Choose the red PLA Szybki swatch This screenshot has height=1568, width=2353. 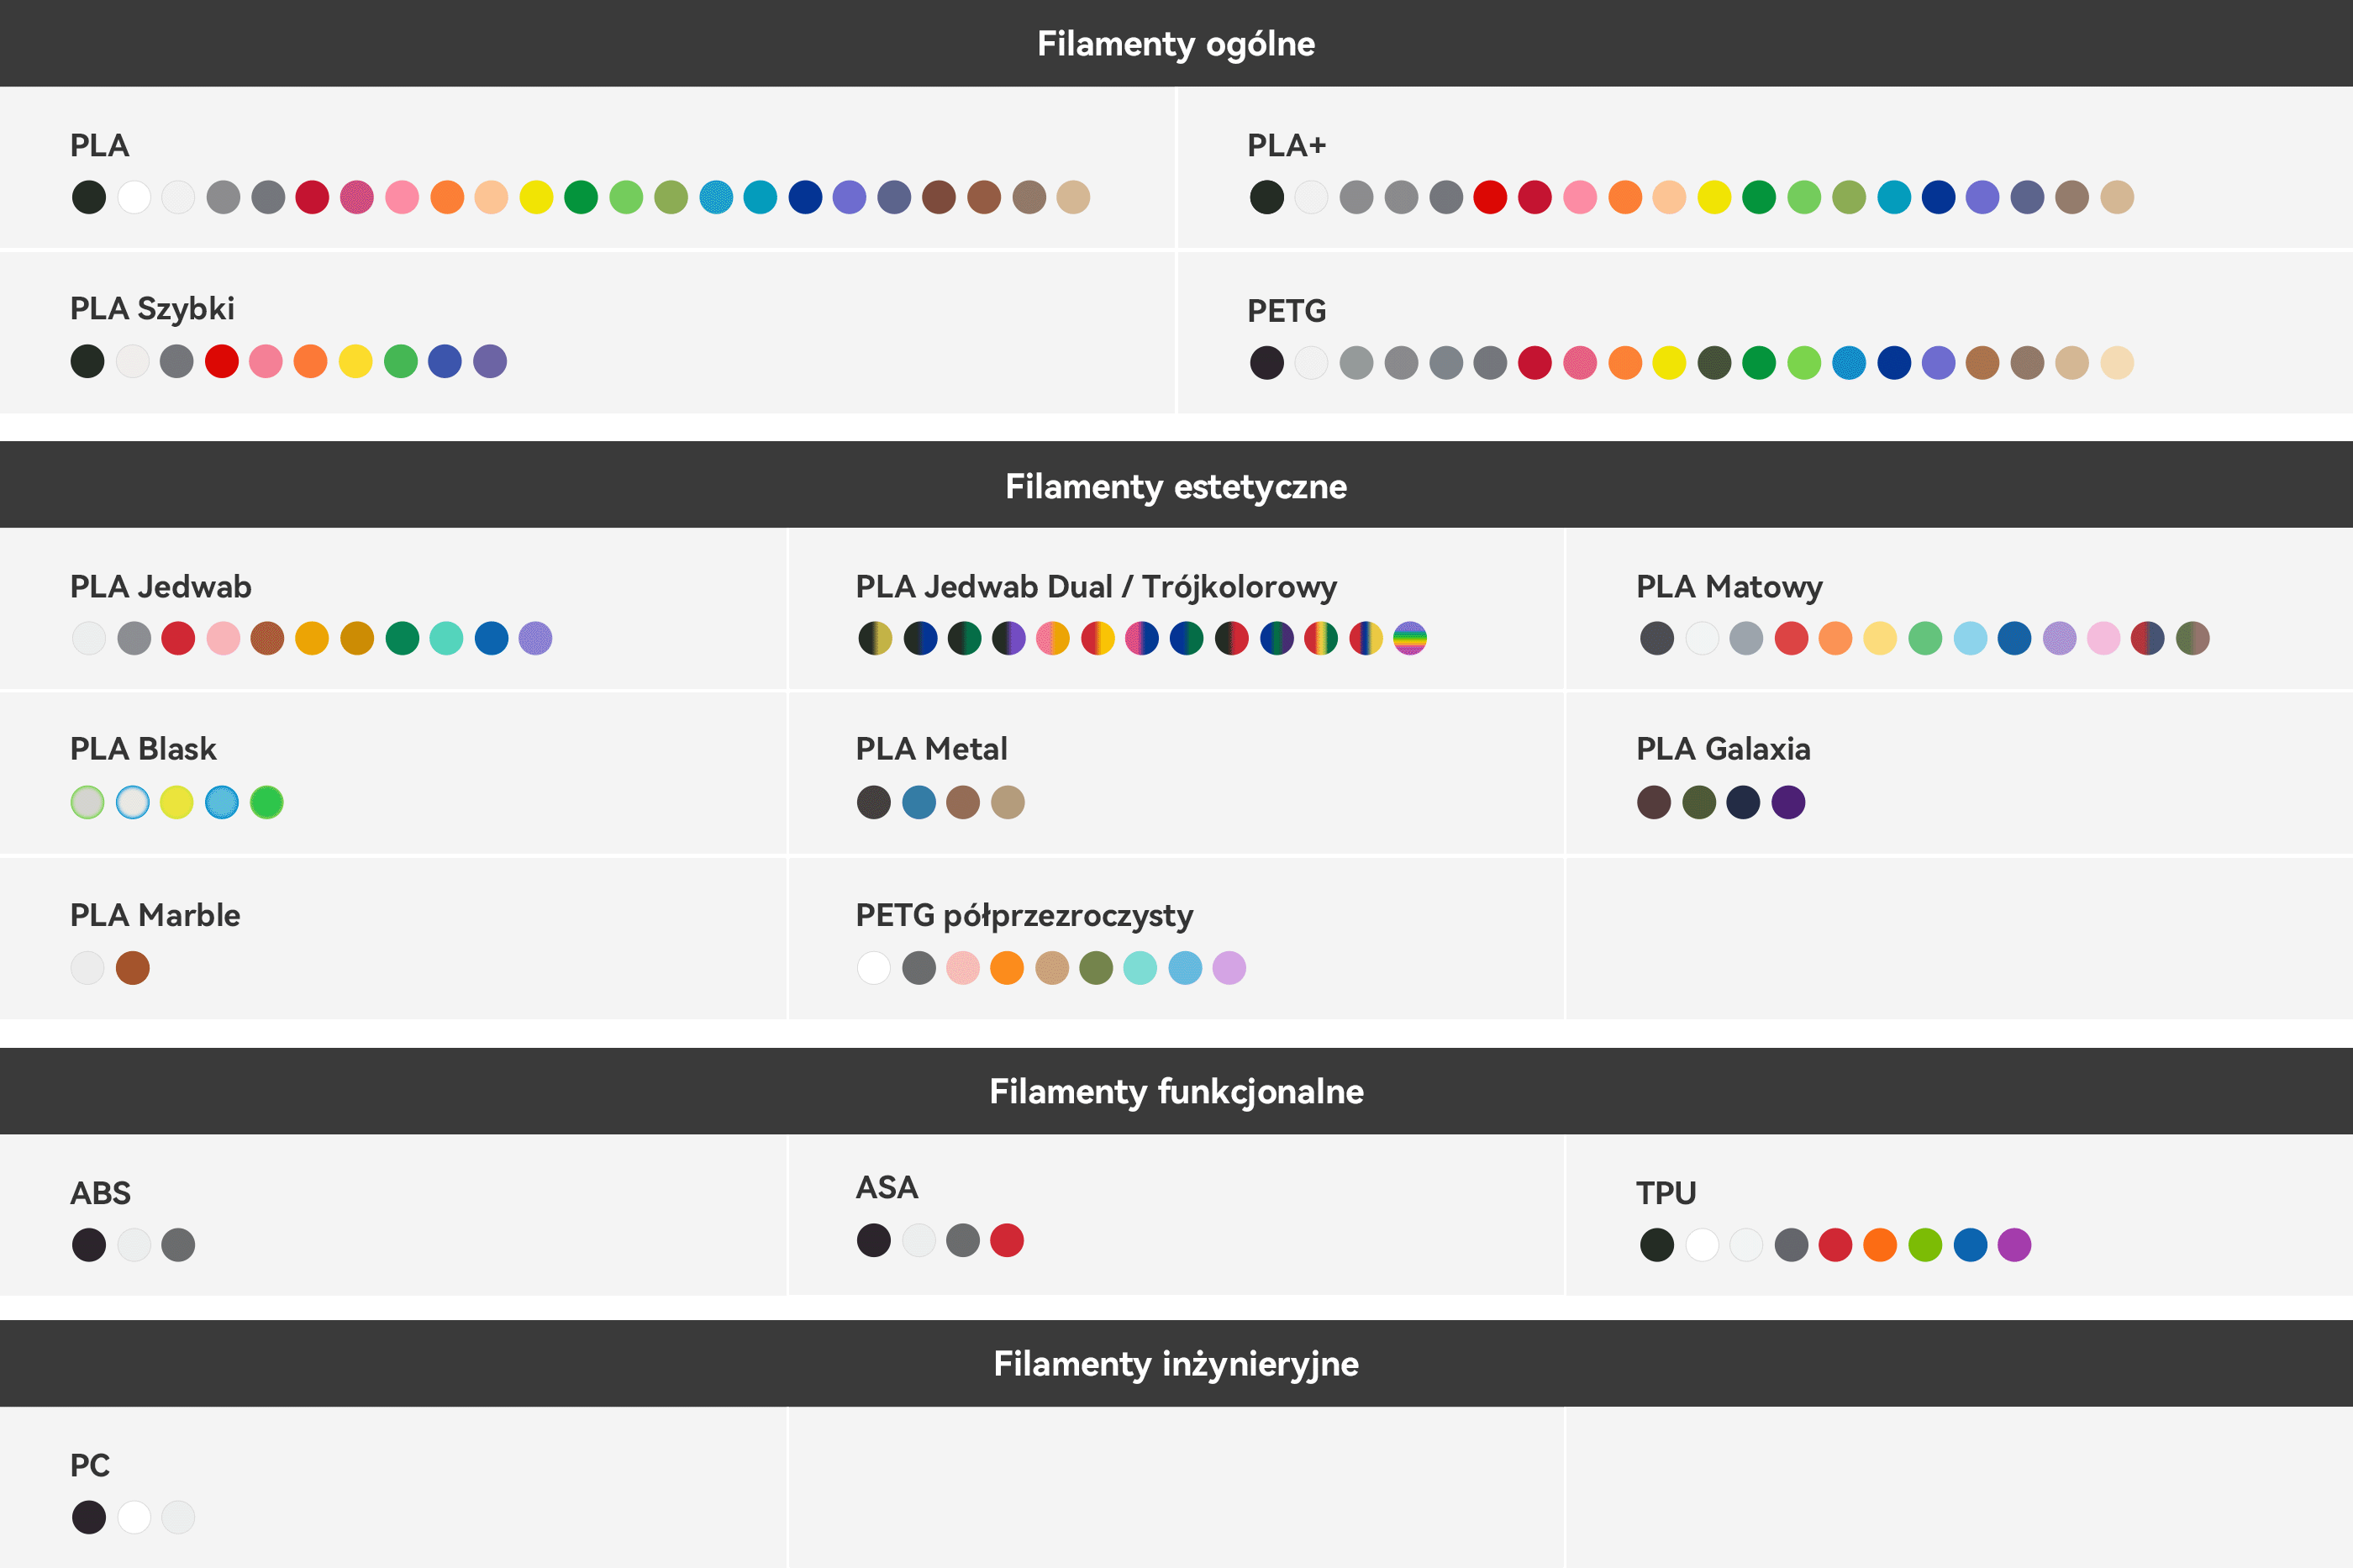(222, 361)
